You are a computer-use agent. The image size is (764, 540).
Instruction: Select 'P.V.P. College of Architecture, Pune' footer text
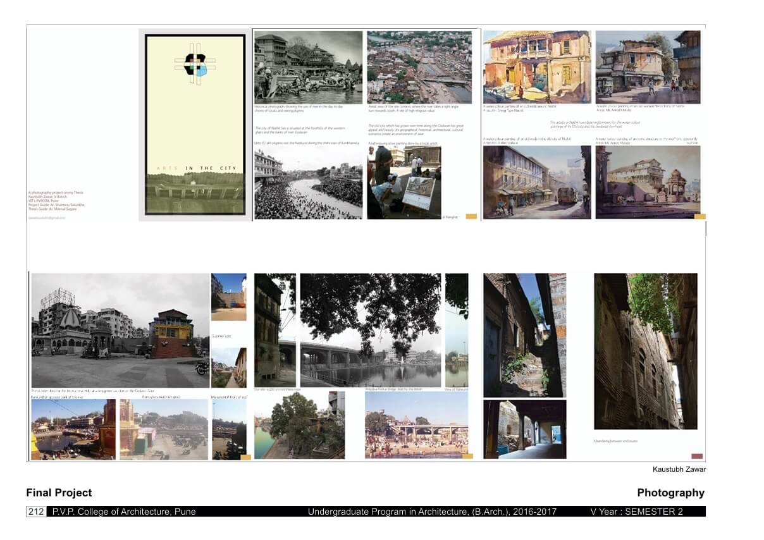124,512
